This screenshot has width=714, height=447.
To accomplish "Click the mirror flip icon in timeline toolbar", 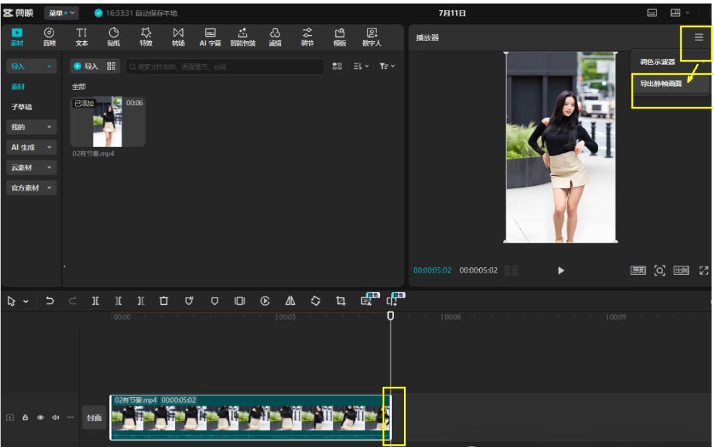I will [290, 301].
